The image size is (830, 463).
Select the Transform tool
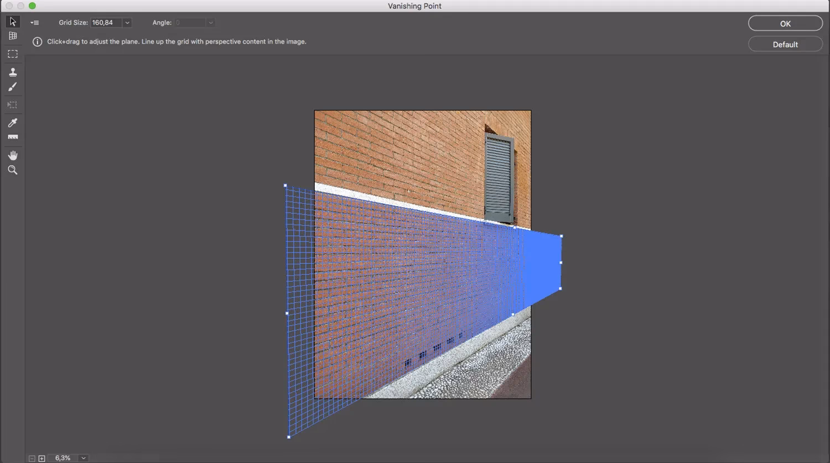[x=13, y=104]
